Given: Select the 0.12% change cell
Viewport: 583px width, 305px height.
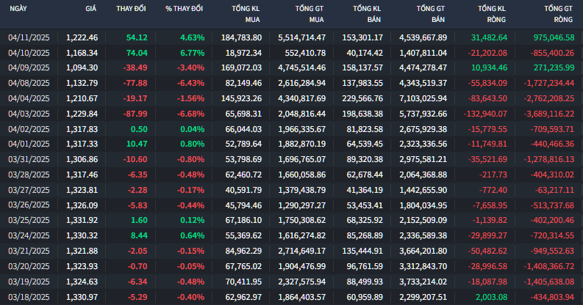Looking at the screenshot, I should [x=192, y=220].
